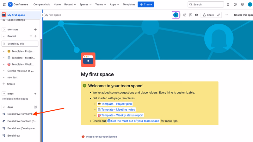Image resolution: width=253 pixels, height=142 pixels.
Task: Toggle watching with the eye icon
Action: coord(196,15)
